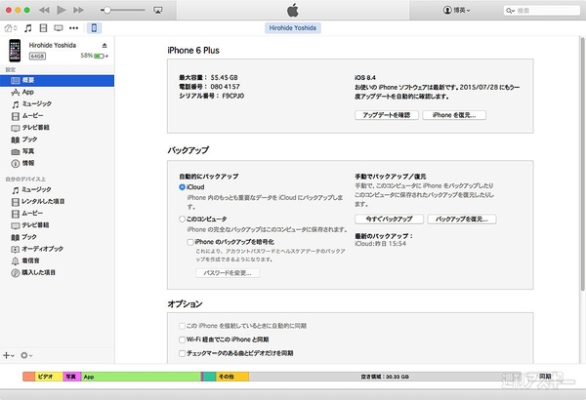This screenshot has height=400, width=586.
Task: Click the Hirohide Yoshida header tab
Action: point(293,28)
